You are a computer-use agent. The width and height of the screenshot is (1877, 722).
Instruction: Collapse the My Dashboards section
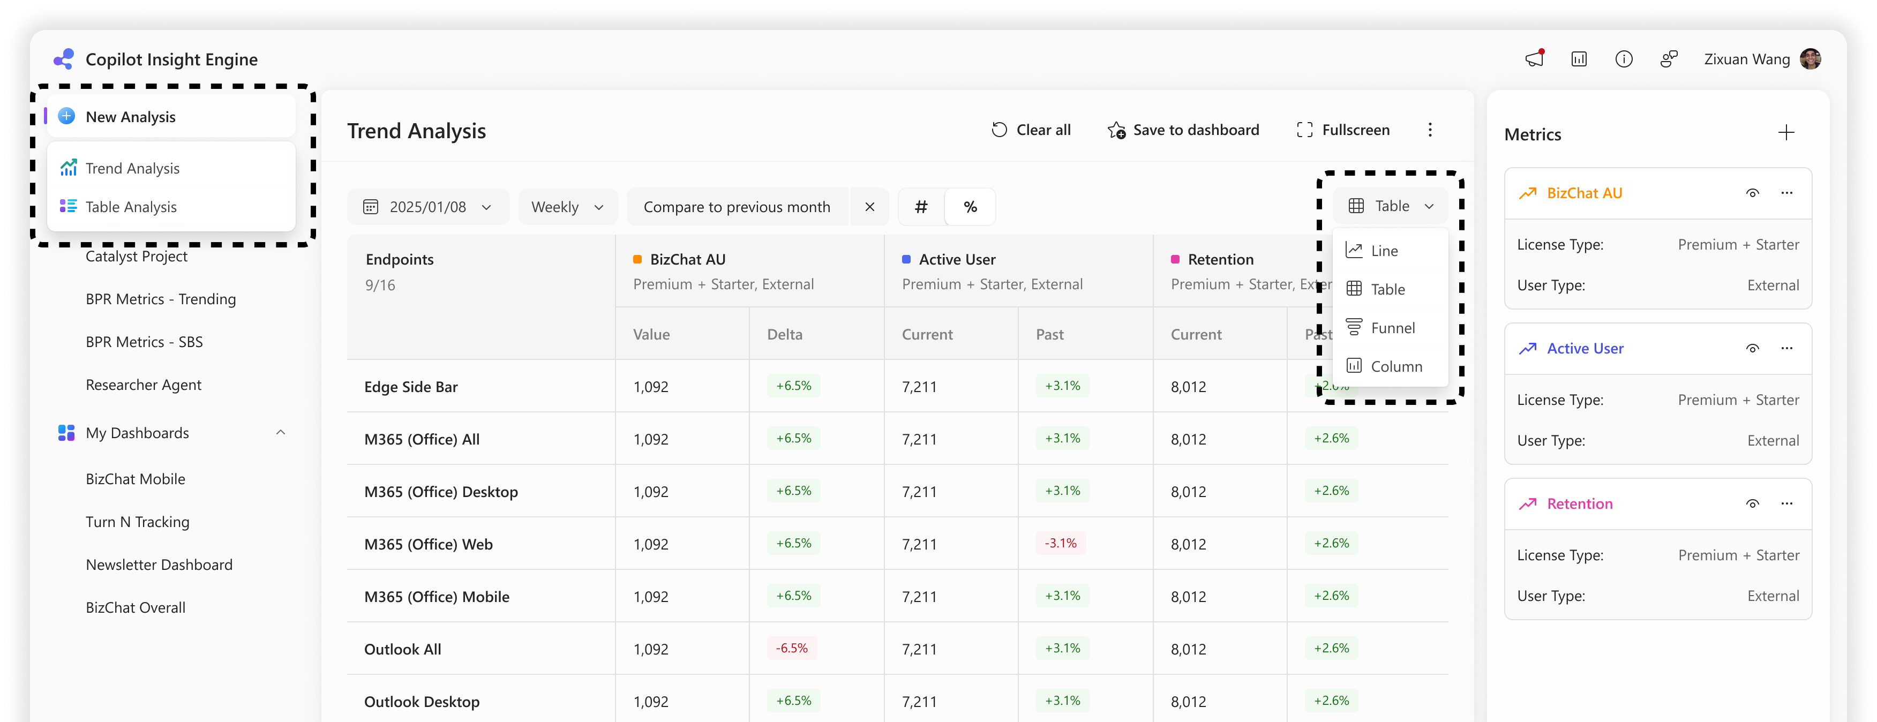(281, 433)
